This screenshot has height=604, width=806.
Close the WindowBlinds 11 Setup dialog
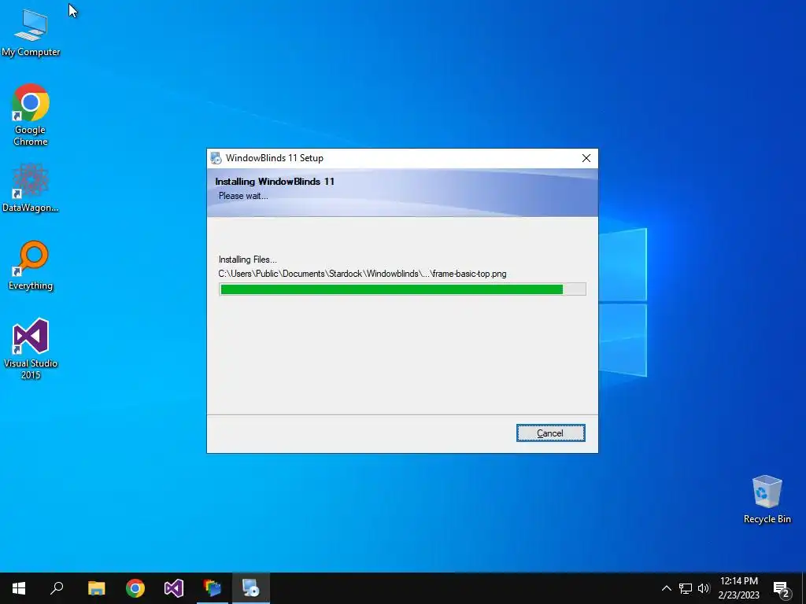pos(586,158)
